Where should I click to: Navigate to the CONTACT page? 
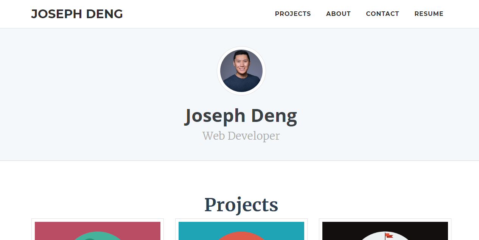coord(382,14)
